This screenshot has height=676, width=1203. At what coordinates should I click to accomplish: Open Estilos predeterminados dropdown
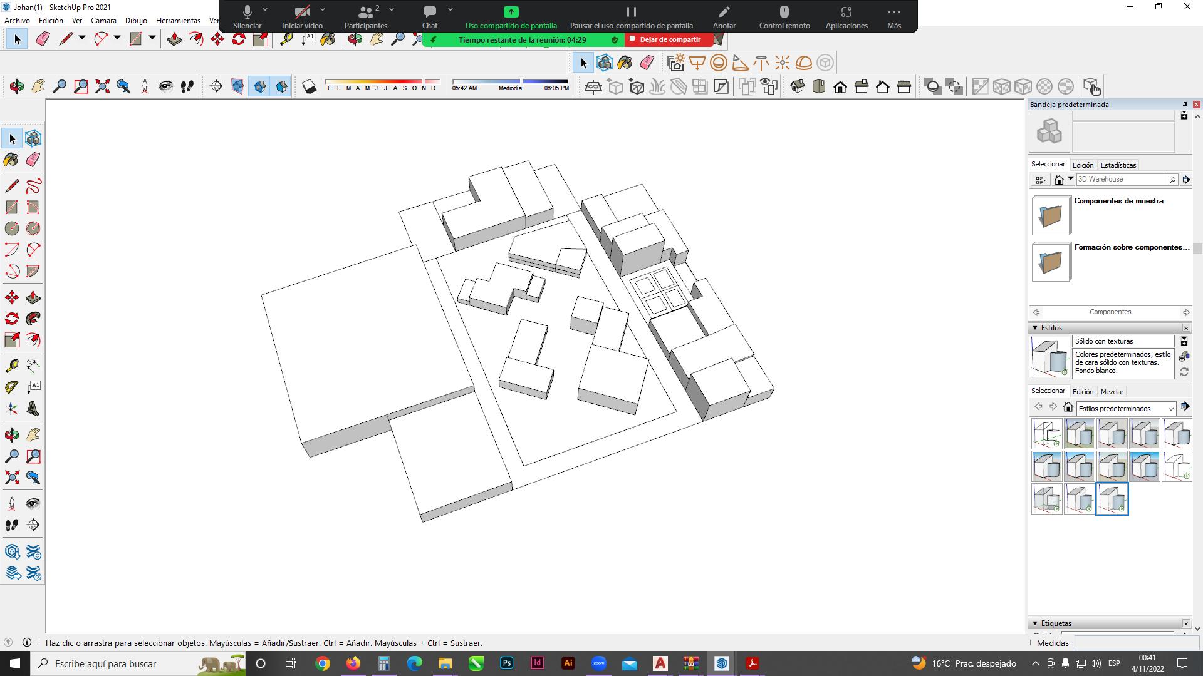coord(1125,409)
